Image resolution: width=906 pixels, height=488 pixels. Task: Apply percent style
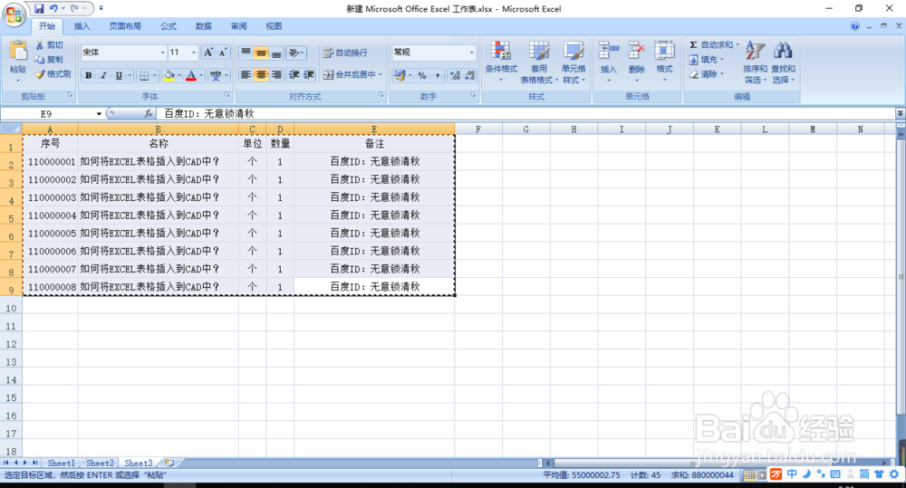(x=422, y=75)
